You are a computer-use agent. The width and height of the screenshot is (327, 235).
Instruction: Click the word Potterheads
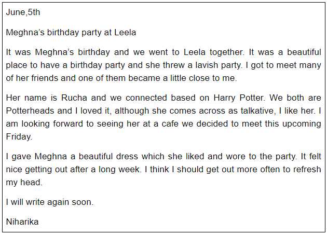pyautogui.click(x=30, y=110)
